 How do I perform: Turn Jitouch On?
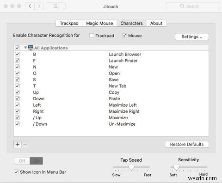[x=36, y=161]
